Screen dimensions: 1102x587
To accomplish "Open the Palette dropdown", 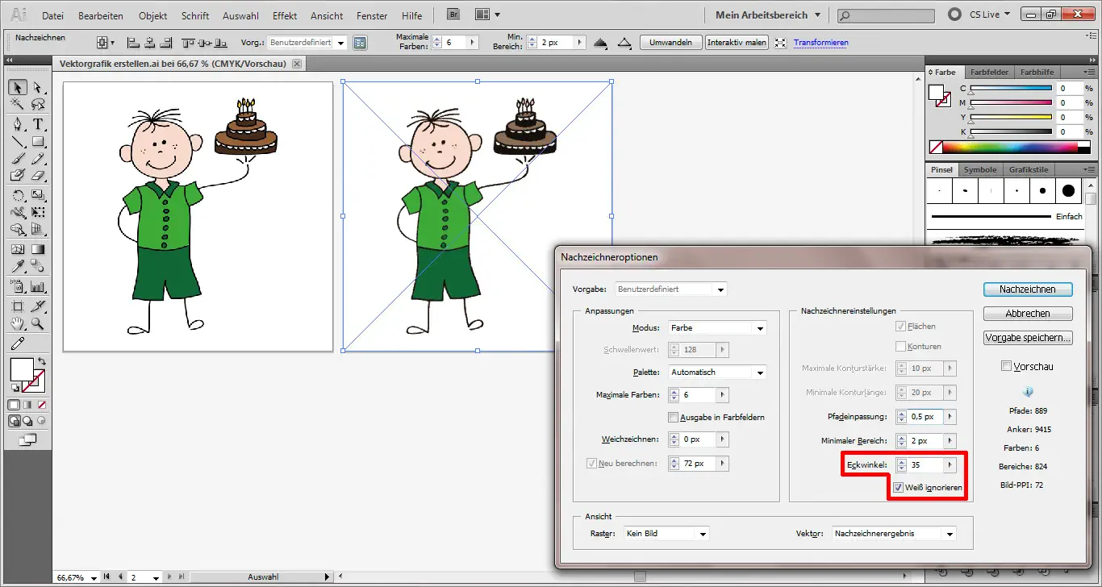I will point(717,372).
